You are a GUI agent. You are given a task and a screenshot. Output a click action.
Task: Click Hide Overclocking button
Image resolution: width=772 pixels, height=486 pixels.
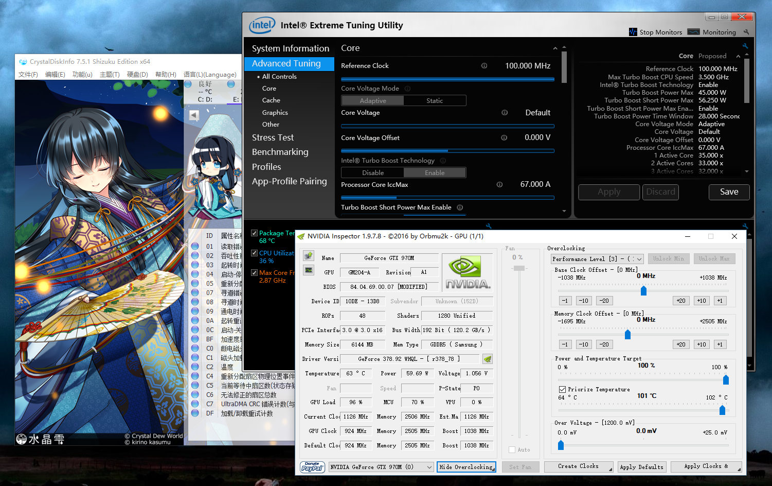tap(466, 467)
